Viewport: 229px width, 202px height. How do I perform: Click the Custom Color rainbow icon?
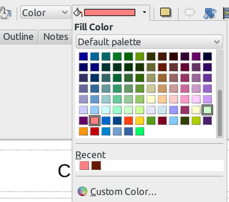pyautogui.click(x=82, y=191)
